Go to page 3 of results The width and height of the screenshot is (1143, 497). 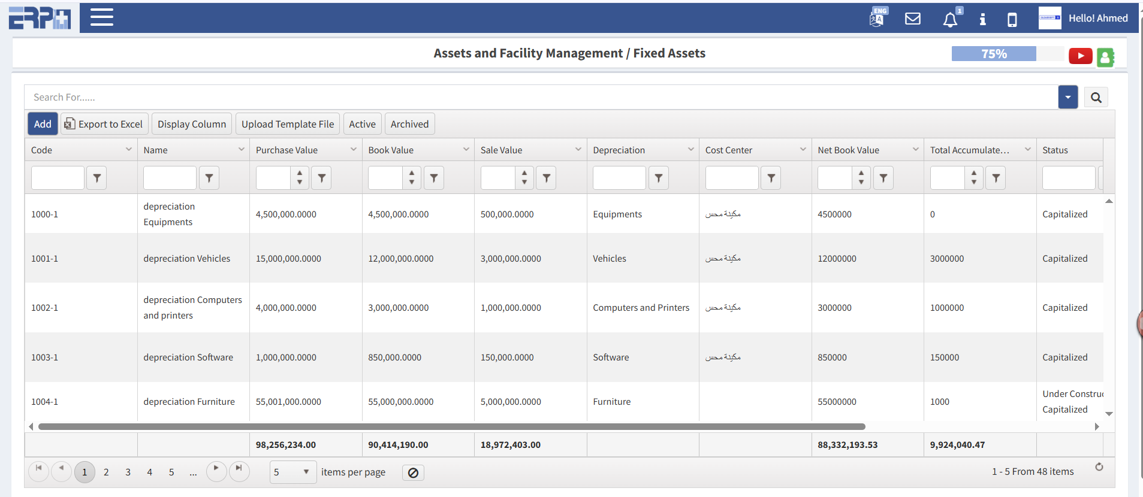coord(128,472)
